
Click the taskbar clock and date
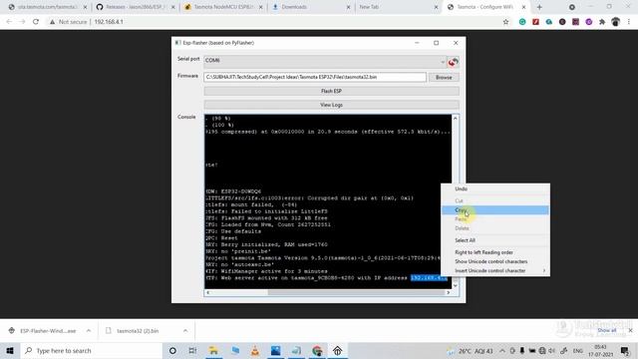[x=600, y=351]
